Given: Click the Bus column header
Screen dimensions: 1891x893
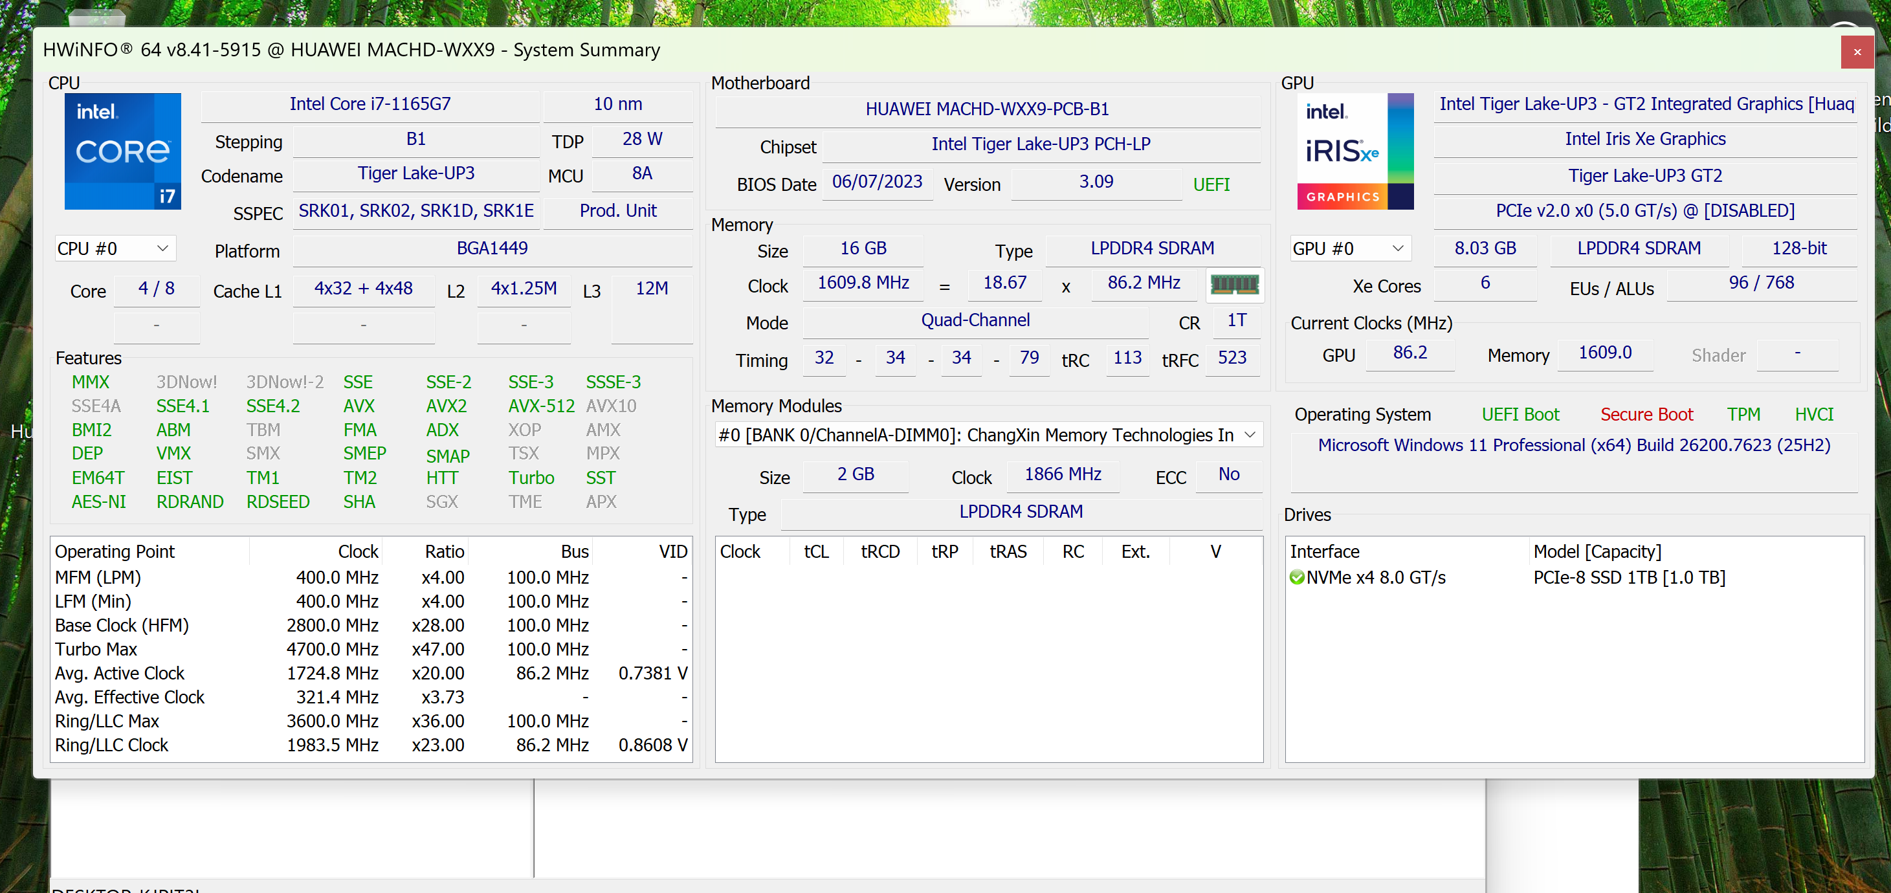Looking at the screenshot, I should click(530, 551).
